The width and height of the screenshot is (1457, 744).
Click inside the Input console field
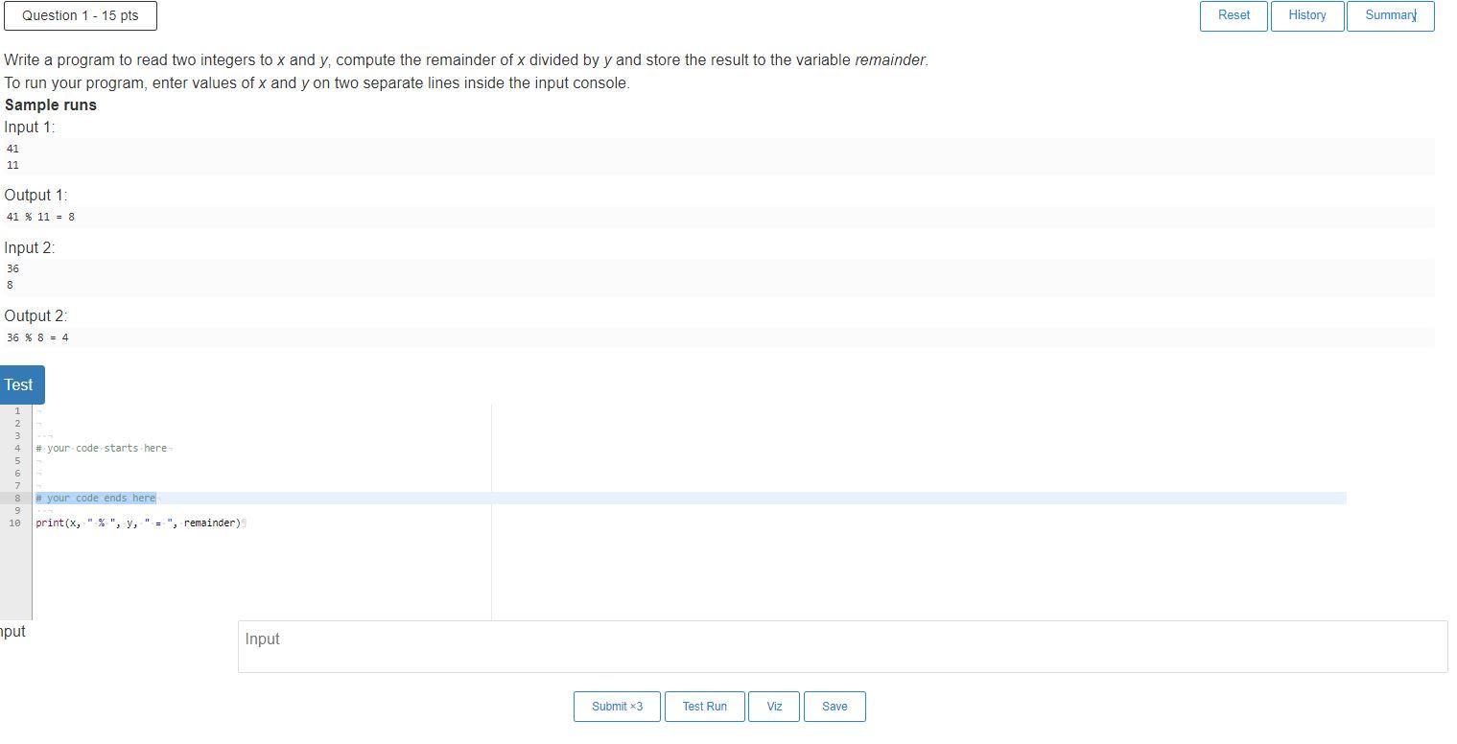point(842,646)
